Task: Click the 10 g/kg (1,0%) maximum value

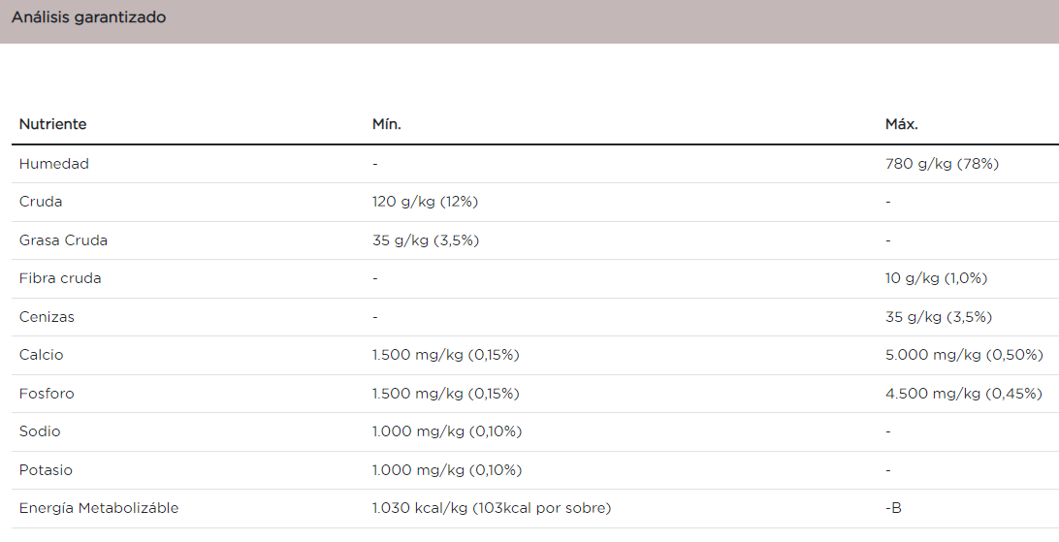Action: [x=936, y=278]
